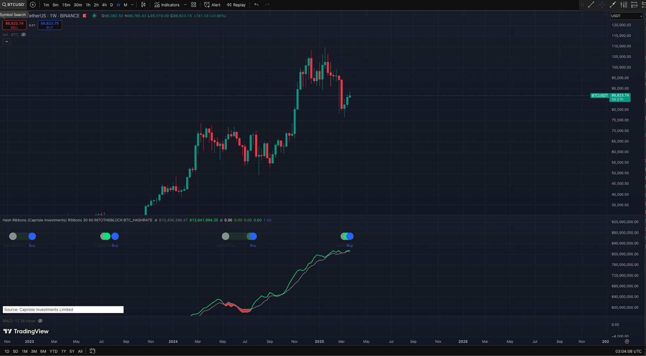This screenshot has width=646, height=356.
Task: Switch to the 4h timeframe
Action: point(104,5)
